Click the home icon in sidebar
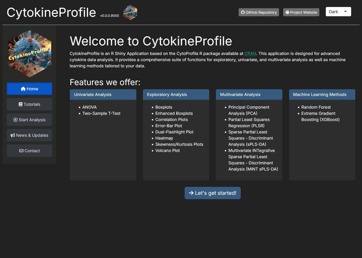 (x=23, y=89)
